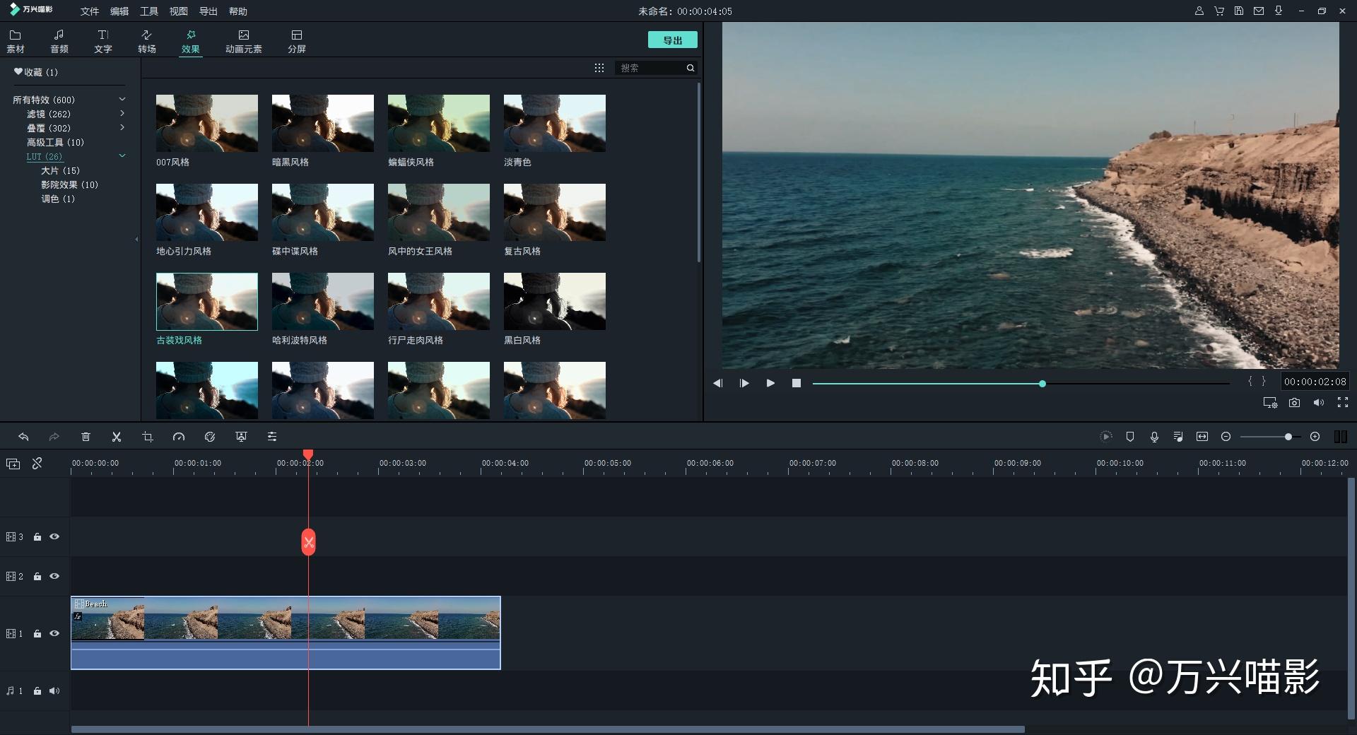
Task: Toggle visibility eye of video track 1
Action: point(54,634)
